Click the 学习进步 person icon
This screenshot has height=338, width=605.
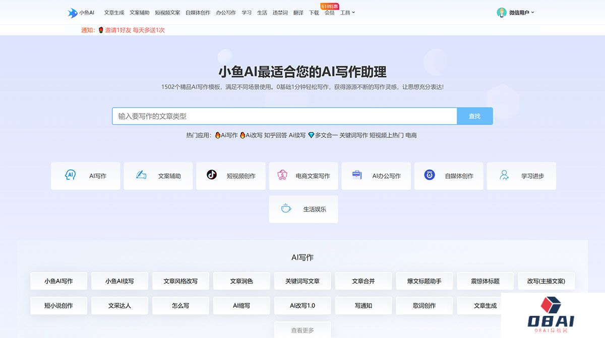(x=504, y=176)
